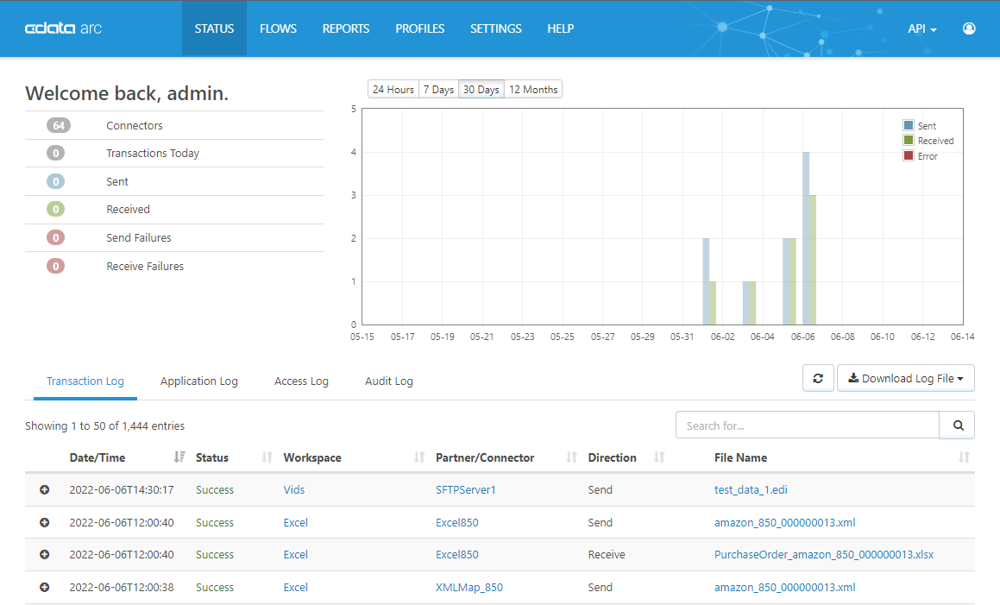Open the SFTPServer1 connector link
Image resolution: width=1000 pixels, height=605 pixels.
466,489
